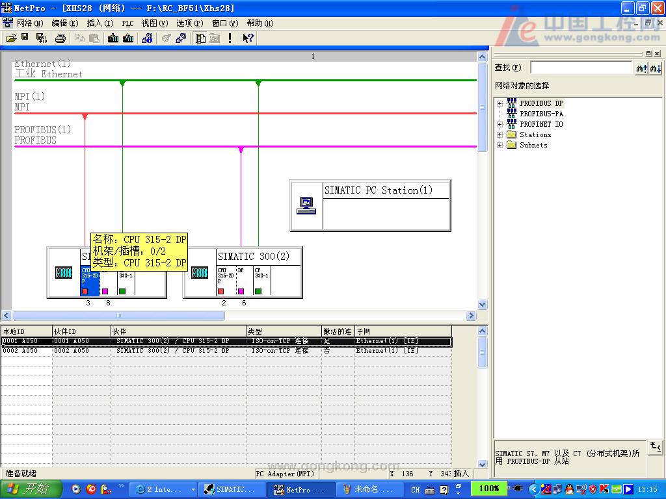Switch to the SIMATIC Manager taskbar button
The width and height of the screenshot is (666, 499).
[232, 490]
